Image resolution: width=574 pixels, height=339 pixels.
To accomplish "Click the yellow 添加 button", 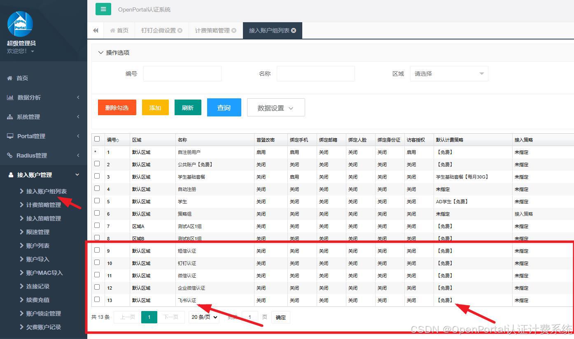I will [155, 108].
